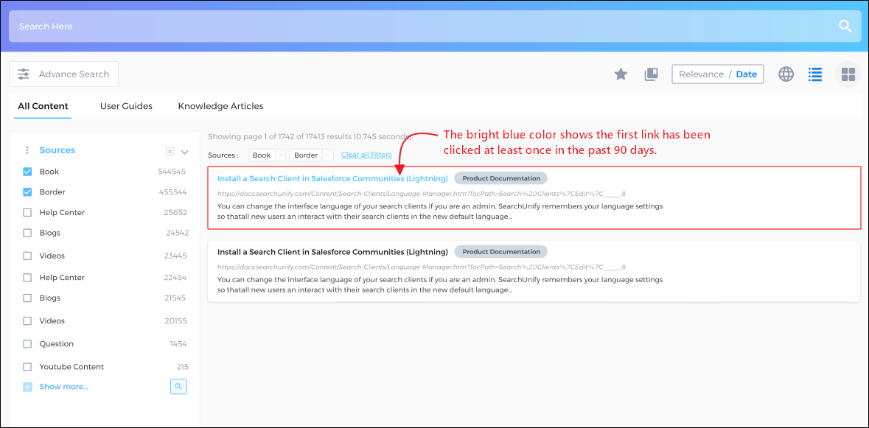Click the magnifier icon in search bar
This screenshot has height=428, width=869.
pyautogui.click(x=845, y=27)
